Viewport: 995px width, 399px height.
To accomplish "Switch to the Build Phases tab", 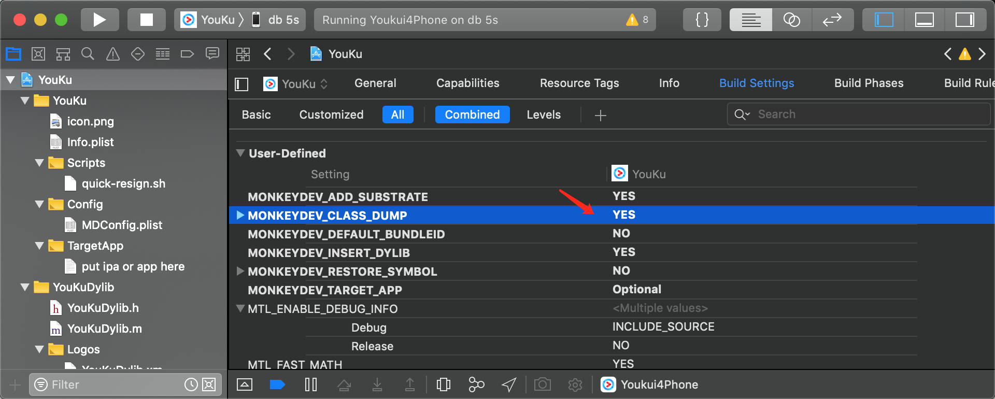I will 869,83.
